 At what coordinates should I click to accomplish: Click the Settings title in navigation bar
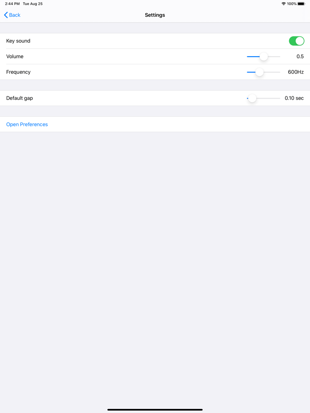(x=155, y=15)
